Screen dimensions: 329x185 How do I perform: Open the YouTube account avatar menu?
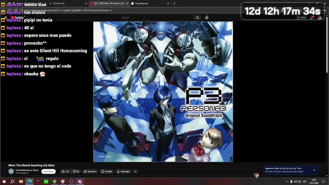[x=319, y=17]
